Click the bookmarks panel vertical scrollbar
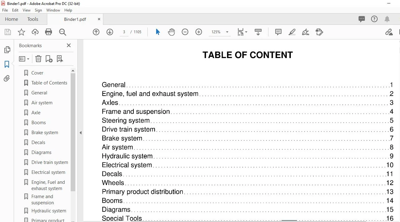 (73, 133)
